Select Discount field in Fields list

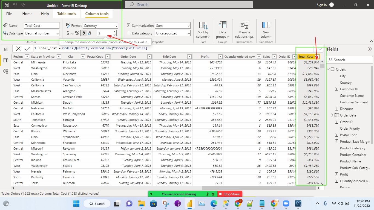point(346,109)
